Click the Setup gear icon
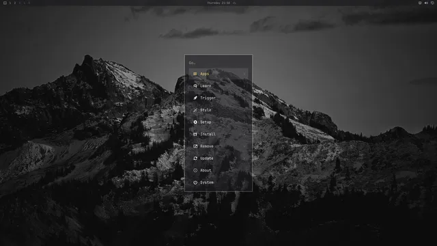Screen dimensions: 437x246 tap(195, 122)
